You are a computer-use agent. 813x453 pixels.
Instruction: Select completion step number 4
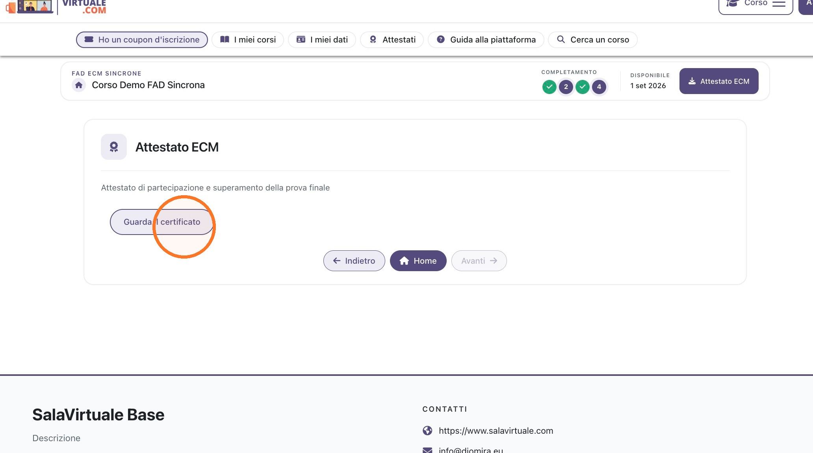coord(599,87)
